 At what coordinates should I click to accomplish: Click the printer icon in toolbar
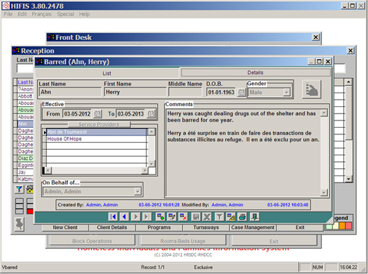pos(242,217)
